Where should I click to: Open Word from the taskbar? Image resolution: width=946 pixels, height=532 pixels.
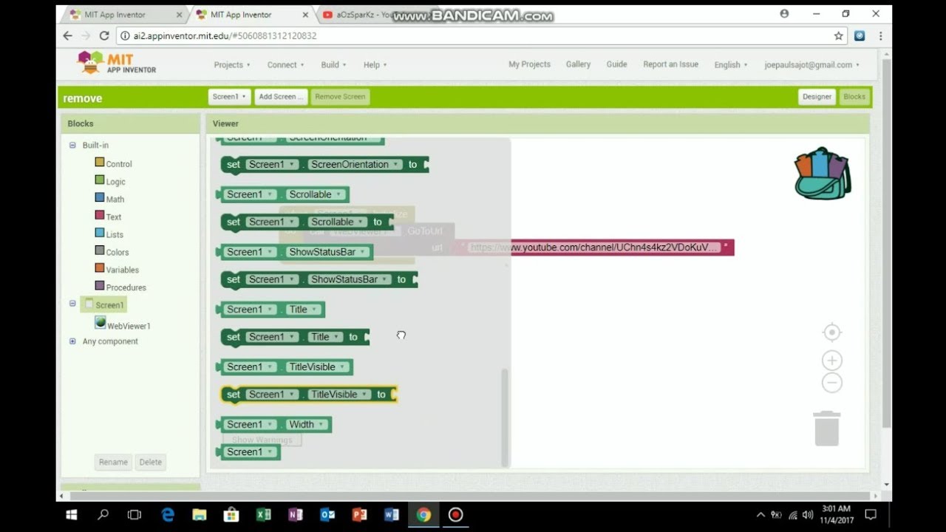coord(392,515)
